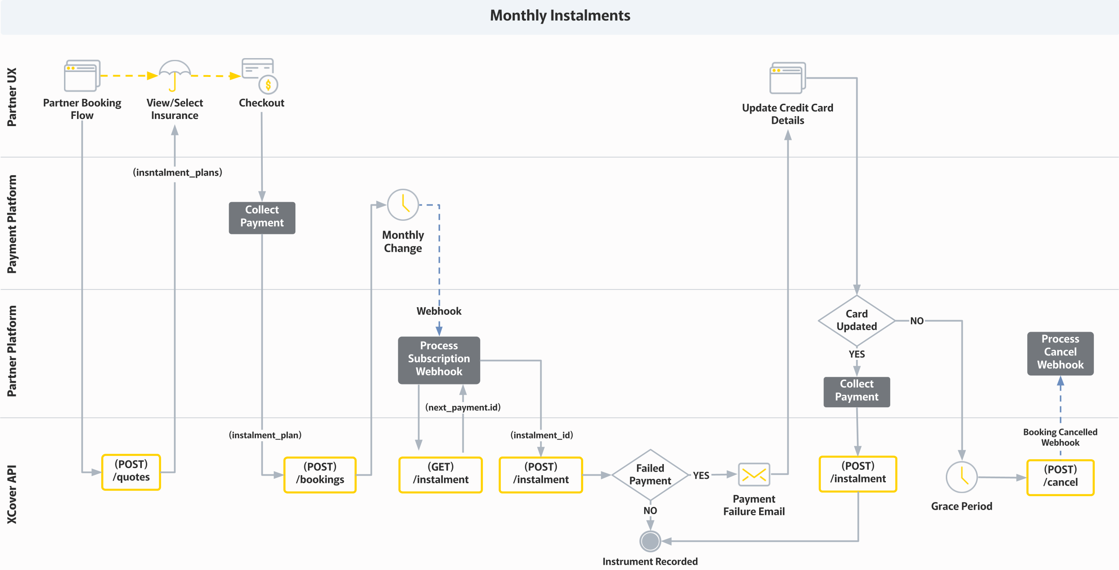The width and height of the screenshot is (1119, 570).
Task: Click the Failed Payment decision diamond
Action: (650, 475)
